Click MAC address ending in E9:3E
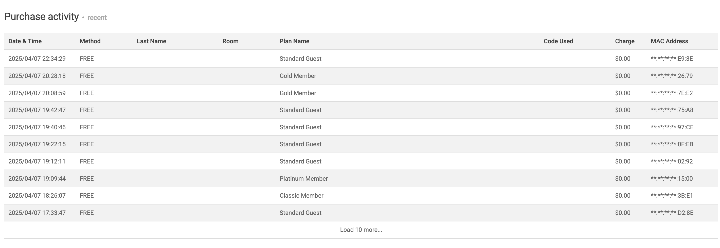Image resolution: width=720 pixels, height=248 pixels. [672, 58]
